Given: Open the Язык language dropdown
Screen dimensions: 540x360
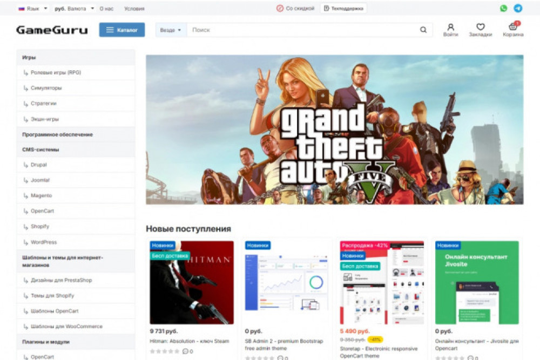Looking at the screenshot, I should click(x=33, y=9).
